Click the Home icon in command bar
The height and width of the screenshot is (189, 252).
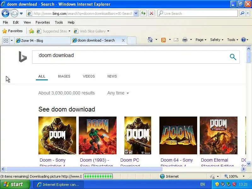point(150,40)
